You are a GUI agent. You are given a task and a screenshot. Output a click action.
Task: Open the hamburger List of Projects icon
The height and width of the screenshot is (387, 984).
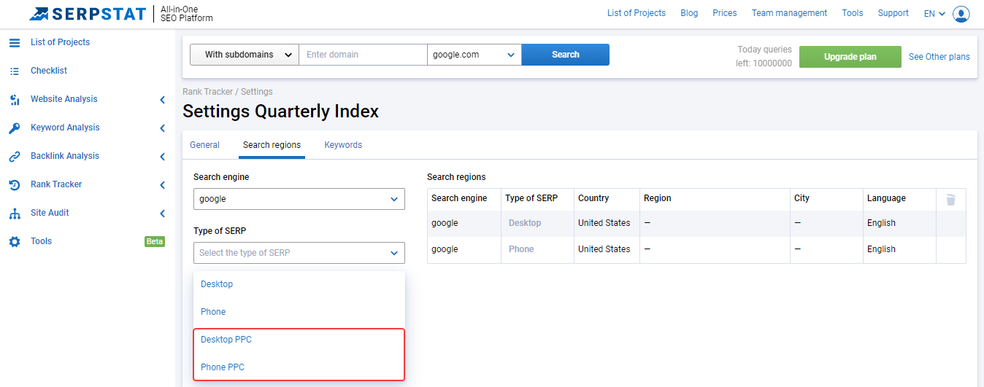15,42
